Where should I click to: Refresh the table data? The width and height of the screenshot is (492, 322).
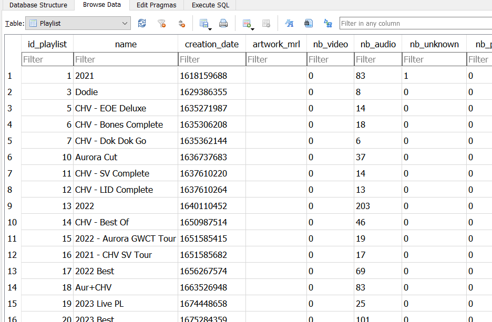(x=142, y=23)
